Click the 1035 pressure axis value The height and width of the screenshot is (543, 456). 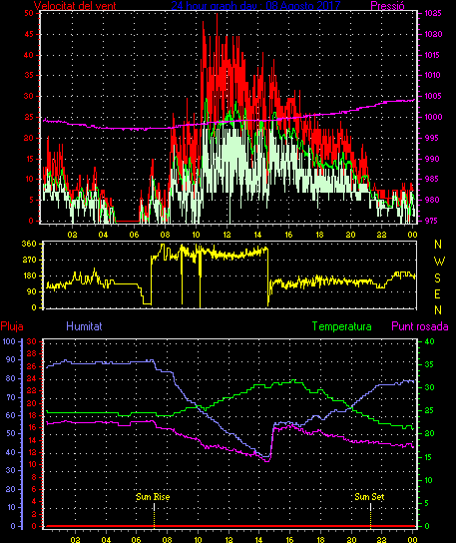tap(433, 14)
